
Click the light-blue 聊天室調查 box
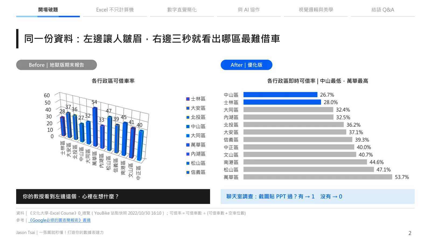(x=318, y=197)
